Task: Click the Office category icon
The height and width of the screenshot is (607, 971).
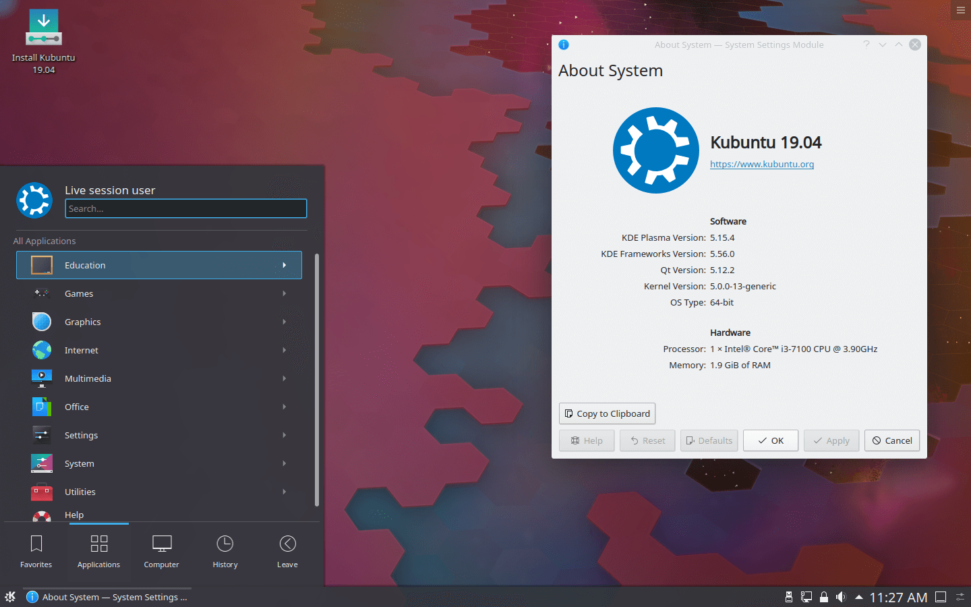Action: point(42,407)
